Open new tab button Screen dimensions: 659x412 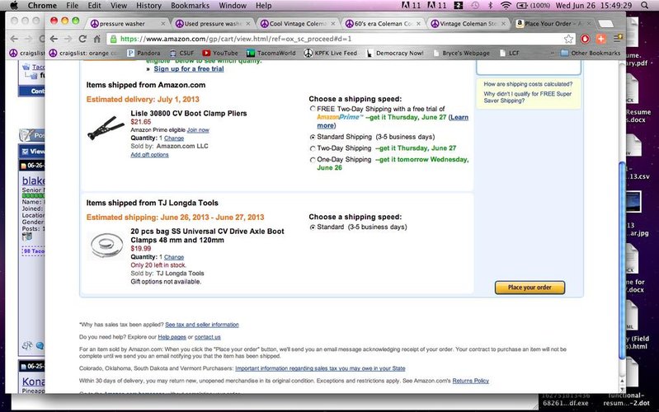605,24
